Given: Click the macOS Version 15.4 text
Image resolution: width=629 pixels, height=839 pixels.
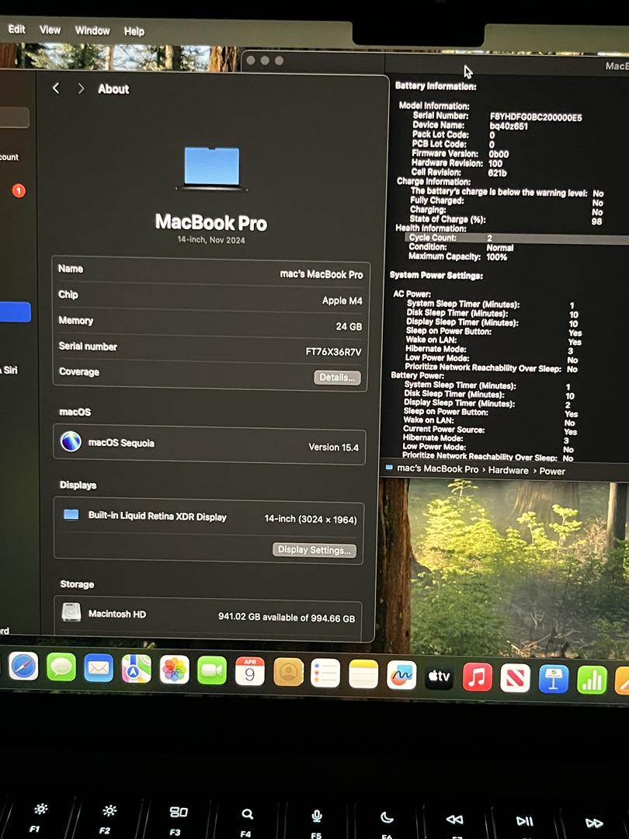Looking at the screenshot, I should pyautogui.click(x=334, y=447).
